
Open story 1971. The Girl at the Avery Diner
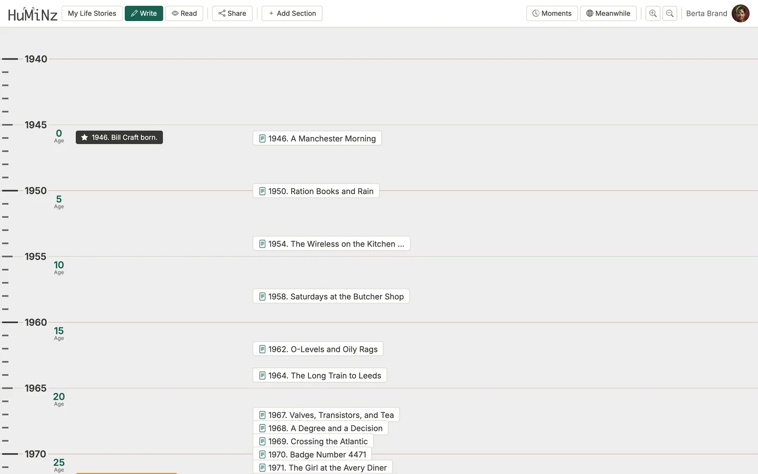click(x=323, y=468)
